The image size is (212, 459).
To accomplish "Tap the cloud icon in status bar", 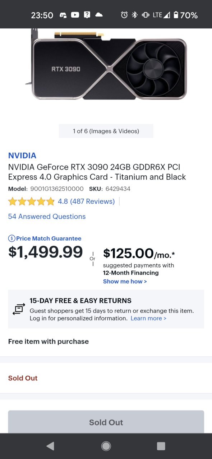I will (x=98, y=15).
